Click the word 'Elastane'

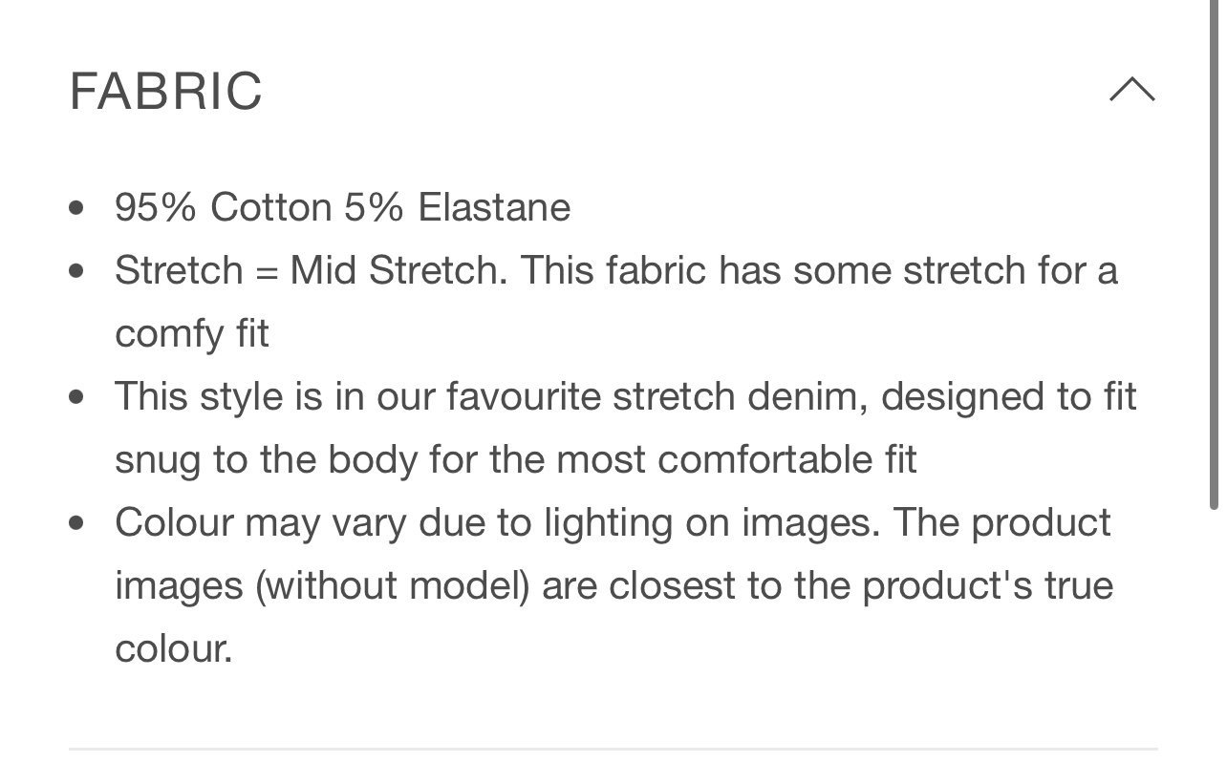pos(494,207)
